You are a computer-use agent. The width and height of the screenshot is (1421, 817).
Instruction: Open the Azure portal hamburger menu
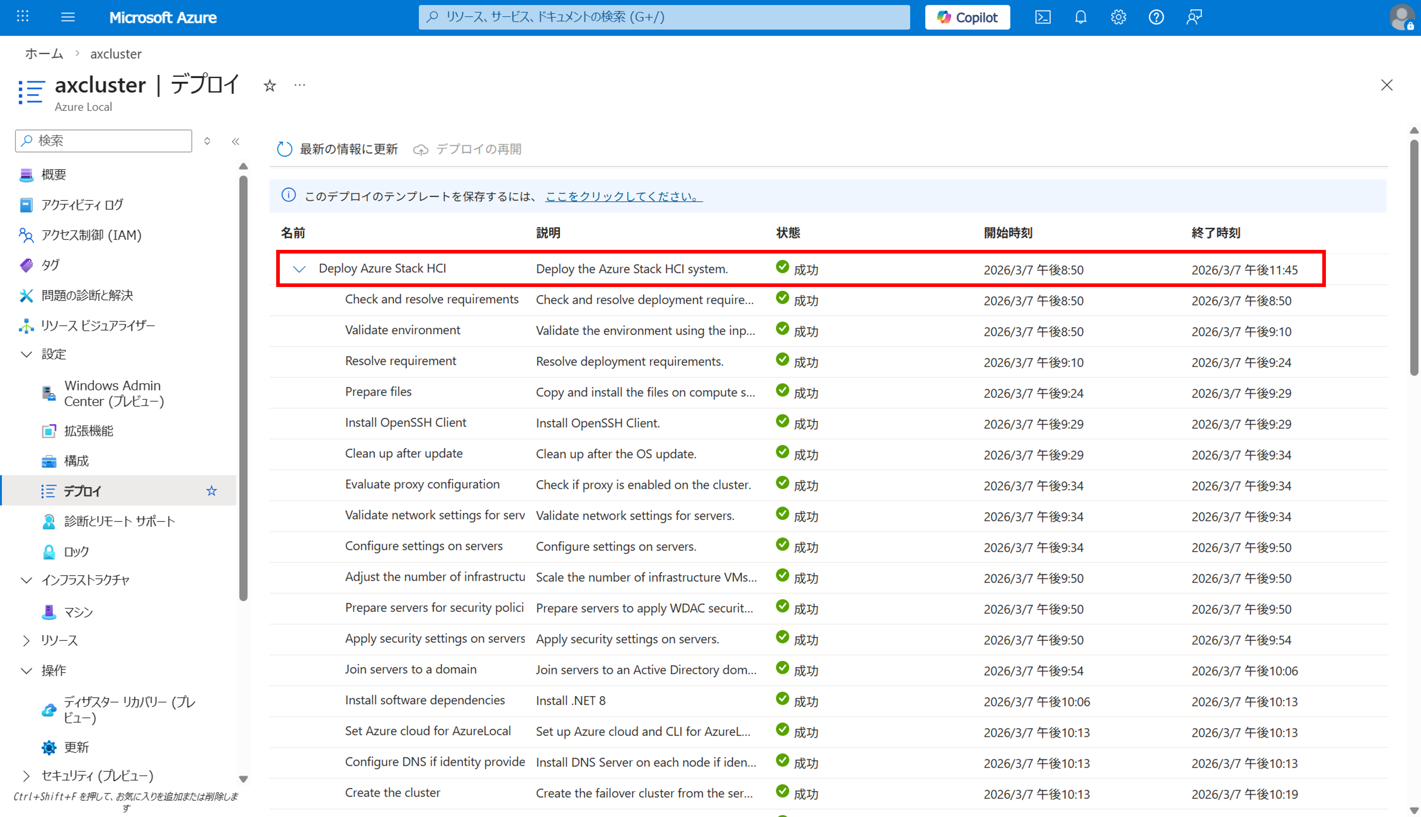tap(68, 17)
